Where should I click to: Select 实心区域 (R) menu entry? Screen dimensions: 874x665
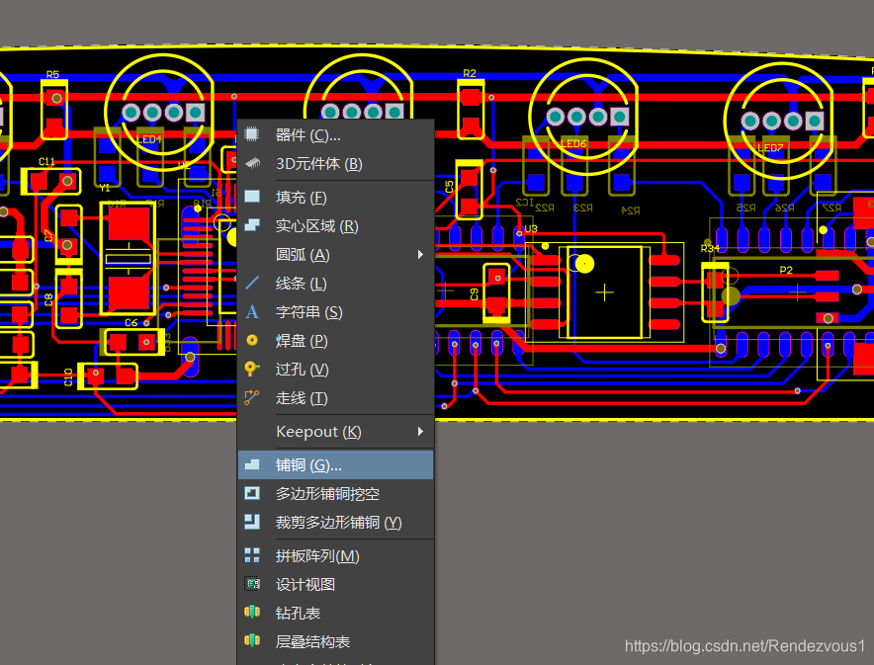335,225
